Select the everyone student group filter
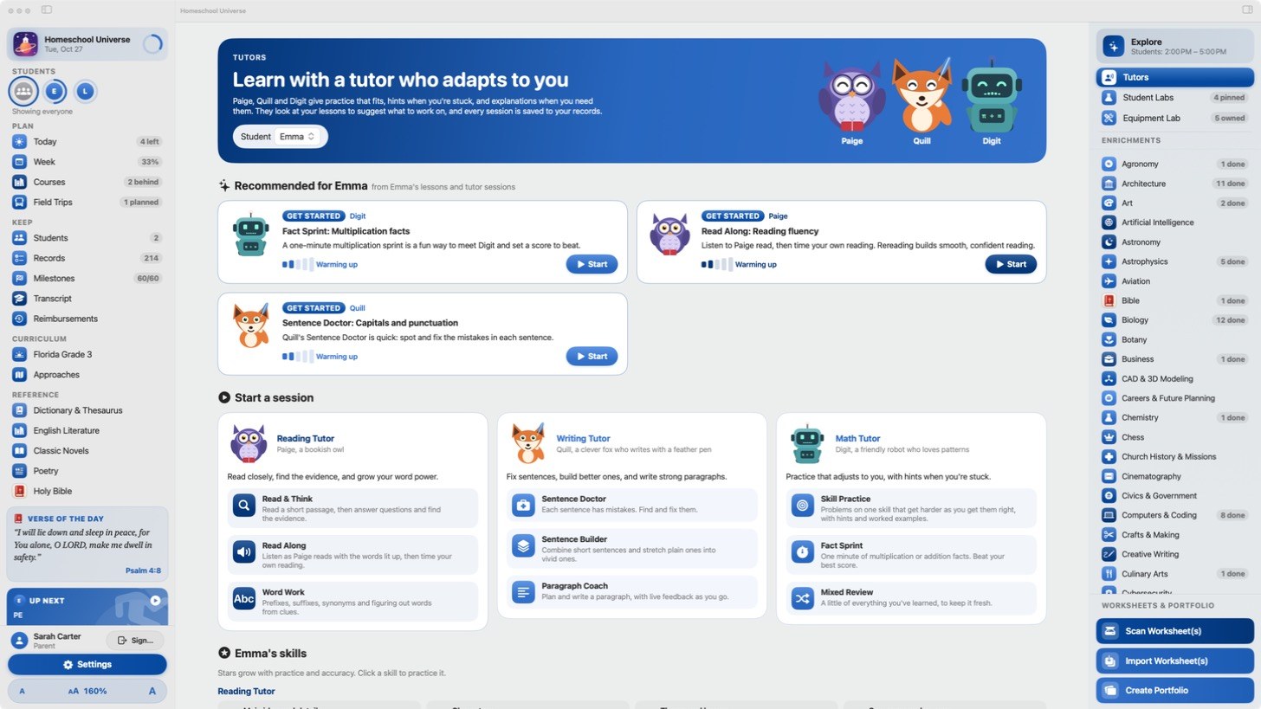1261x709 pixels. (x=23, y=91)
